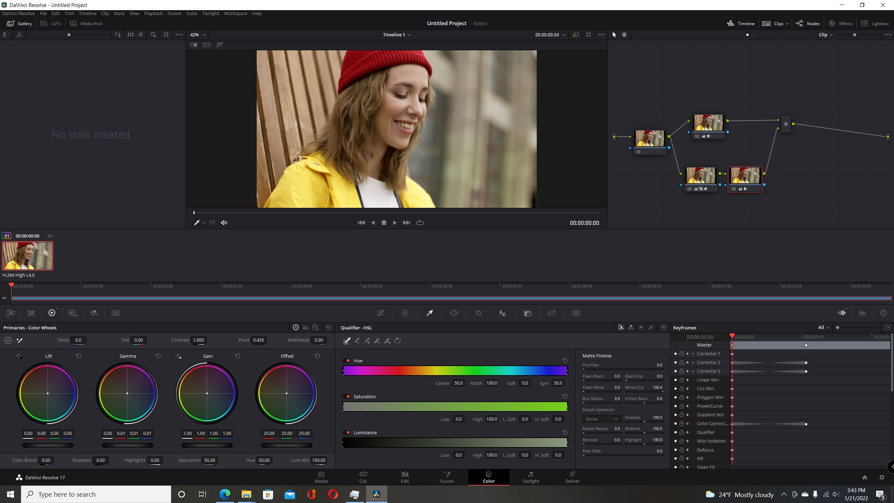Reset the Gamma color wheel

(158, 356)
